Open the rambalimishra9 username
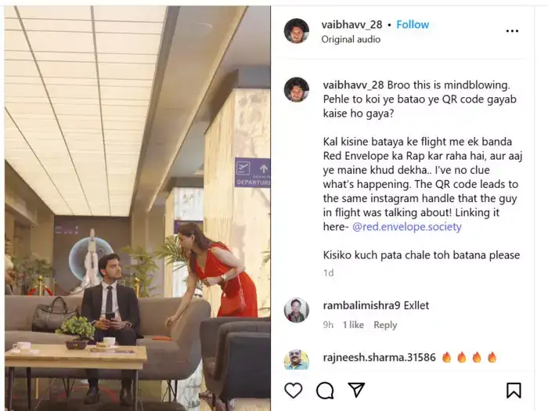The height and width of the screenshot is (411, 548). pyautogui.click(x=362, y=305)
